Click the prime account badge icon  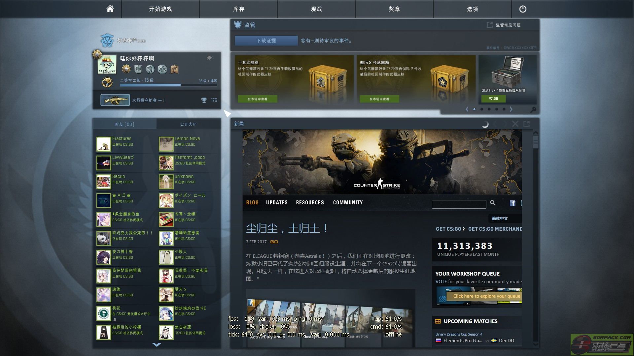click(x=107, y=40)
